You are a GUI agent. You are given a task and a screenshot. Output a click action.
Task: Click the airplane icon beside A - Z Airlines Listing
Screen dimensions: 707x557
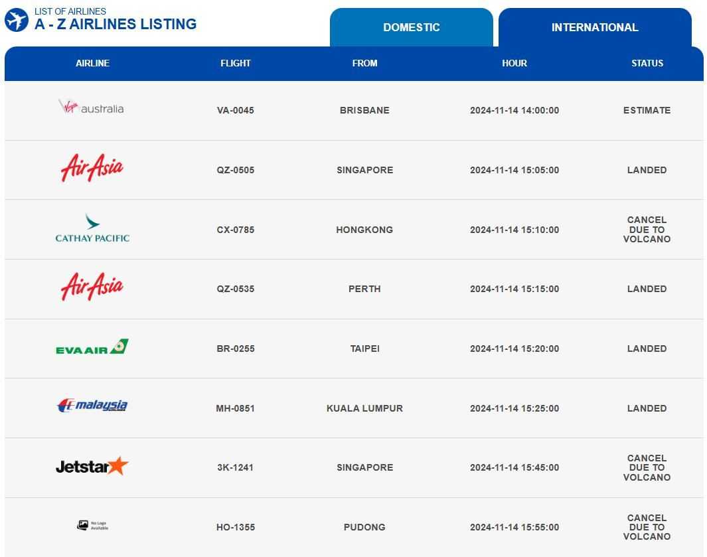tap(16, 21)
